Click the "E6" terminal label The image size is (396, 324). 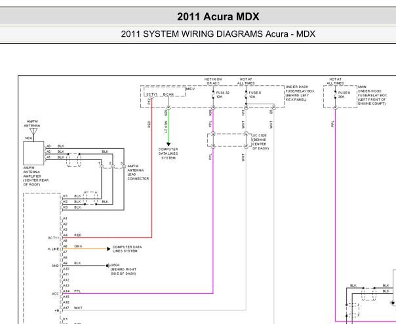point(271,111)
